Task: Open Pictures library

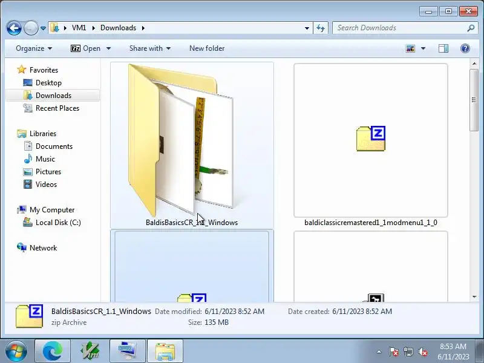Action: 48,171
